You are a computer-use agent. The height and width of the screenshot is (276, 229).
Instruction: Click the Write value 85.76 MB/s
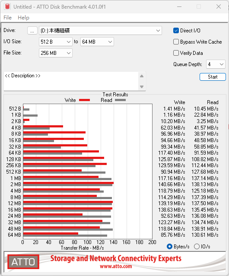click(x=173, y=235)
